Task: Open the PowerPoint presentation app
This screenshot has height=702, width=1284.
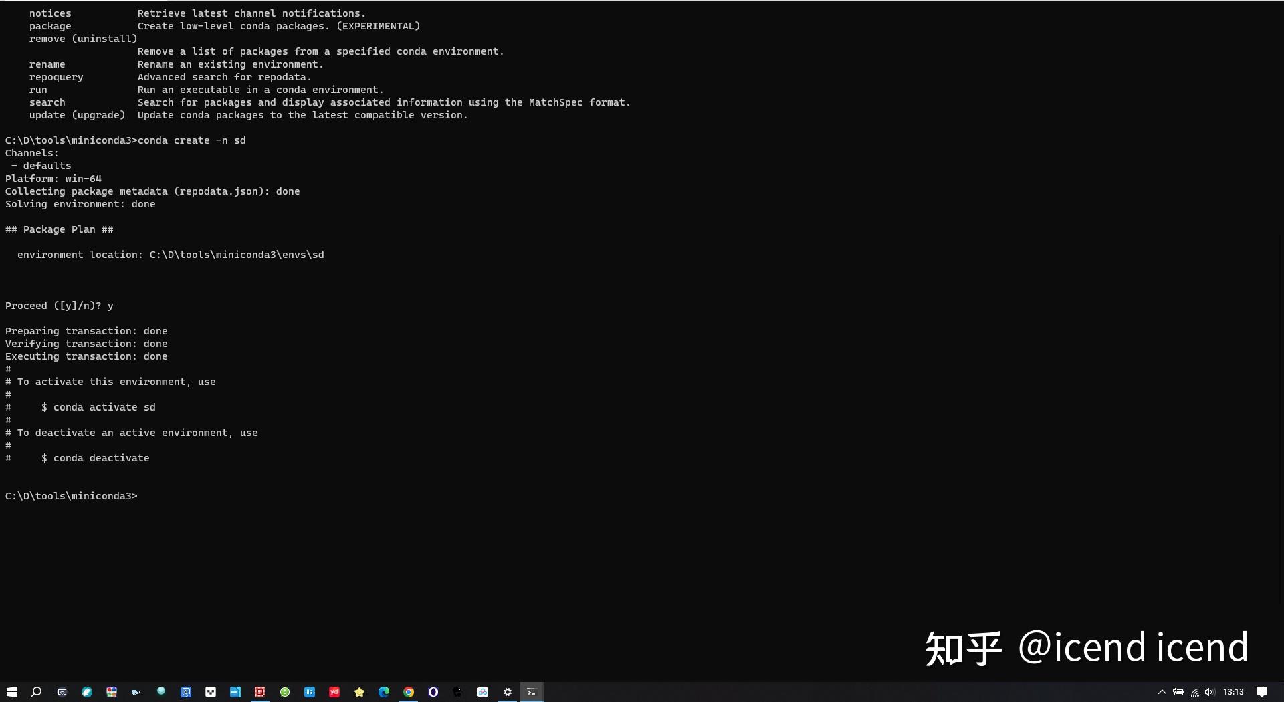Action: point(259,692)
